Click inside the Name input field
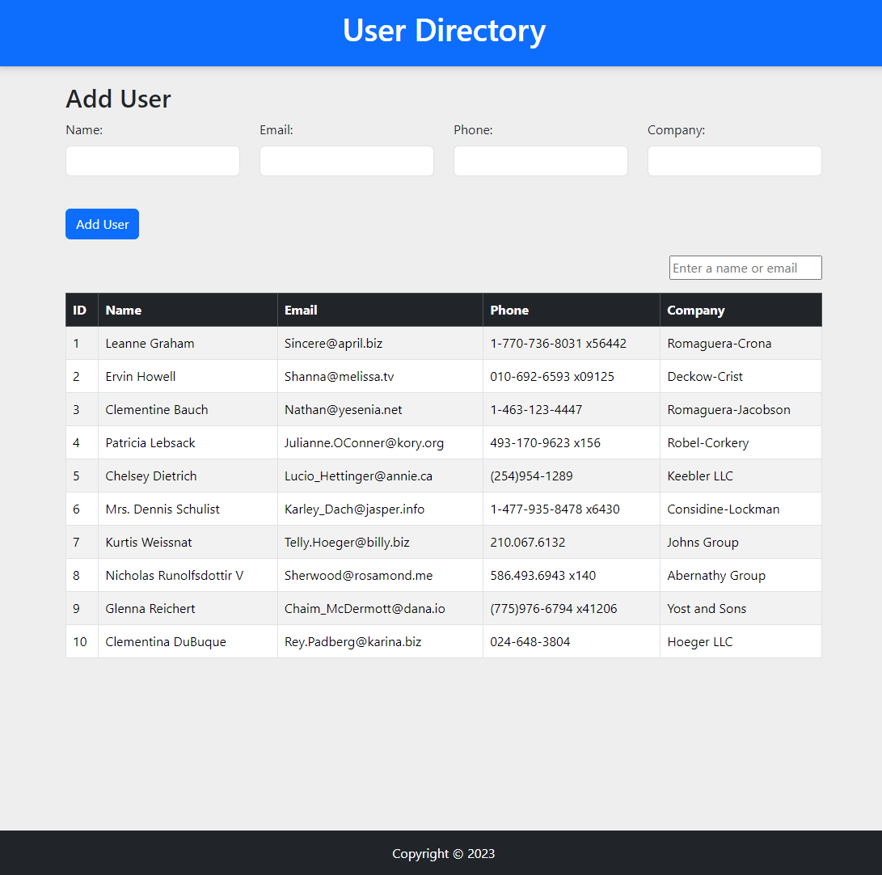Viewport: 882px width, 875px height. (x=152, y=161)
